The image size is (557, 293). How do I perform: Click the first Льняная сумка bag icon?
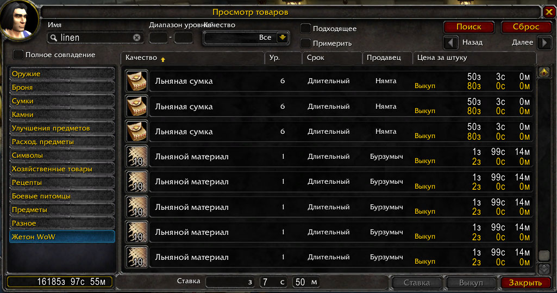pyautogui.click(x=137, y=82)
